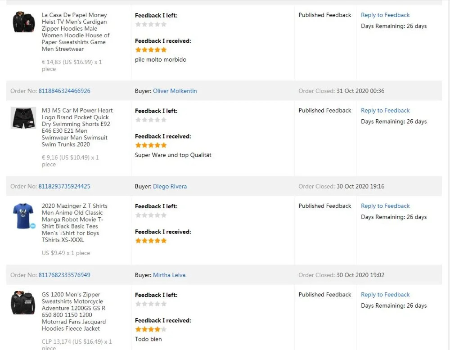The height and width of the screenshot is (350, 450).
Task: Open order number 8117682333576949
Action: coord(64,275)
